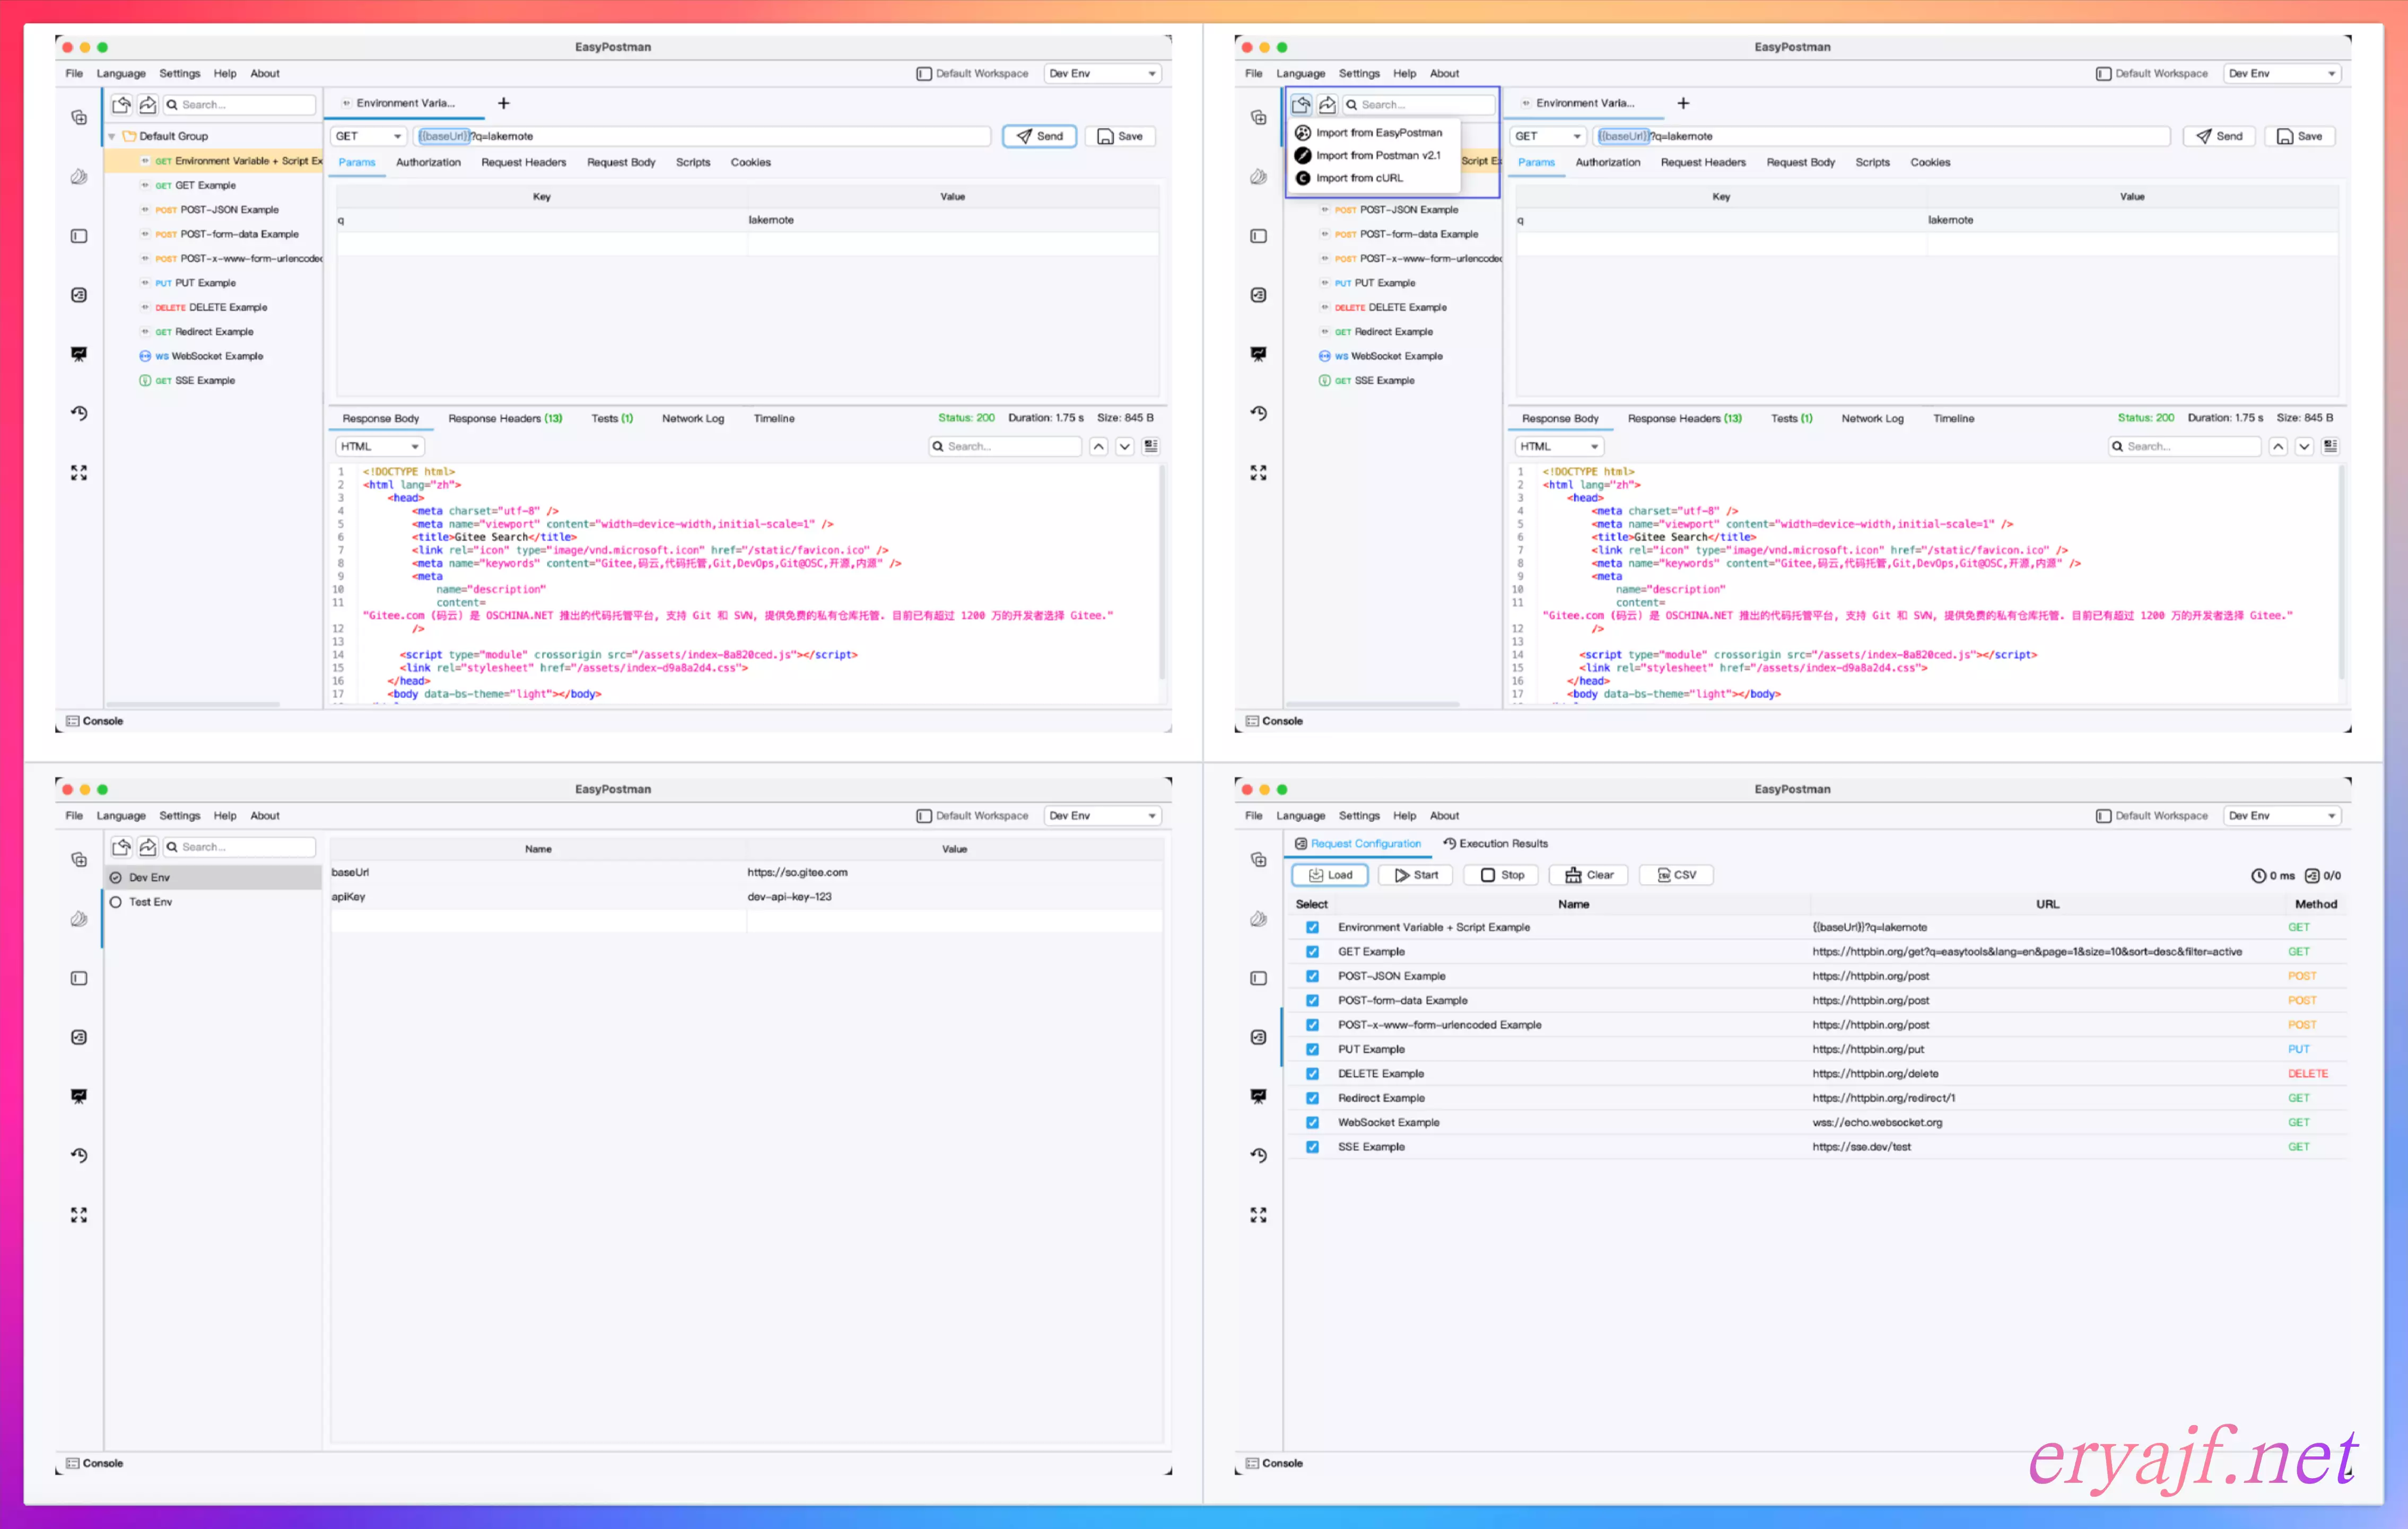
Task: Select the Test Env radio button
Action: point(116,901)
